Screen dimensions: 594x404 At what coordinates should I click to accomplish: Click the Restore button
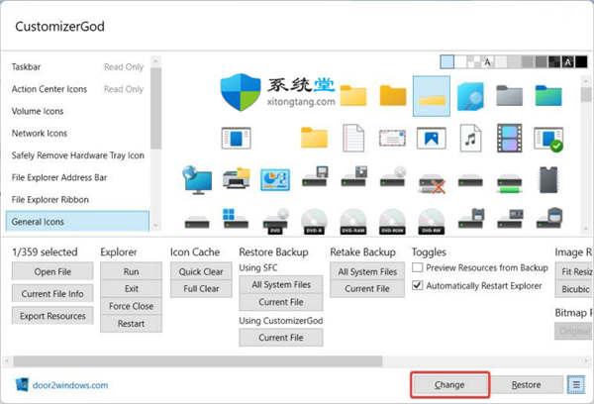527,384
